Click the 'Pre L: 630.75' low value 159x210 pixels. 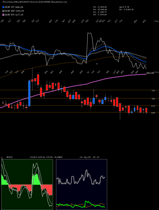pyautogui.click(x=100, y=12)
